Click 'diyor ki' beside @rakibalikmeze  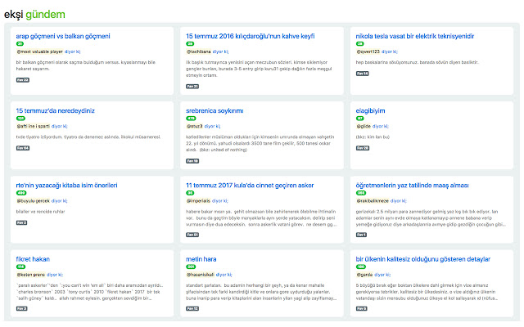point(399,201)
